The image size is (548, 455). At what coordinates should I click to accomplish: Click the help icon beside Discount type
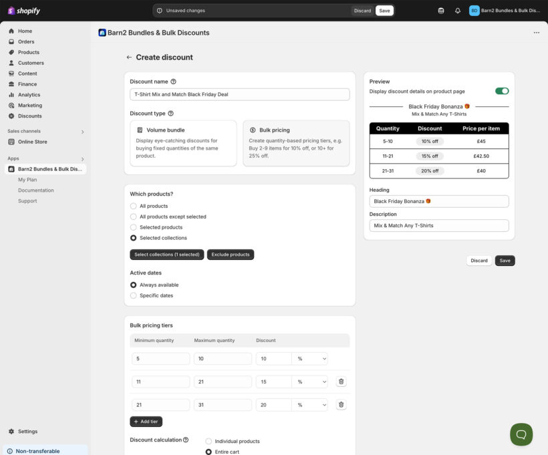pos(170,114)
